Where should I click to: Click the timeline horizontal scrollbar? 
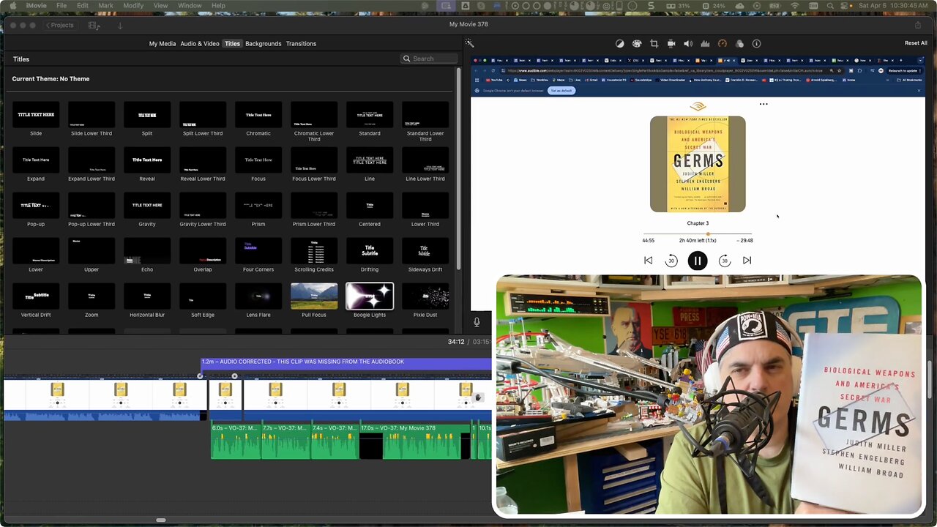coord(160,520)
